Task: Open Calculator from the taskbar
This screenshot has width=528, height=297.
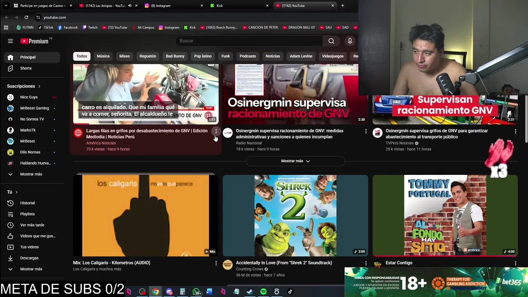Action: 182,292
